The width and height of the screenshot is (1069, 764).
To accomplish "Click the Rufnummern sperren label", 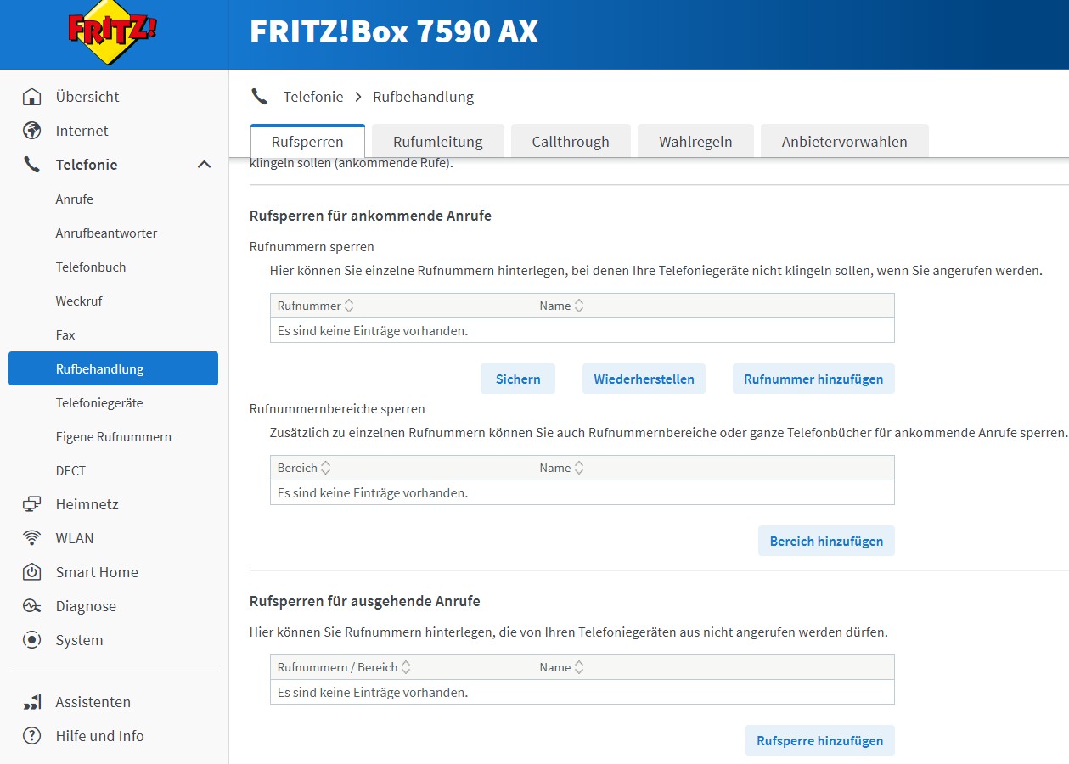I will click(x=312, y=247).
